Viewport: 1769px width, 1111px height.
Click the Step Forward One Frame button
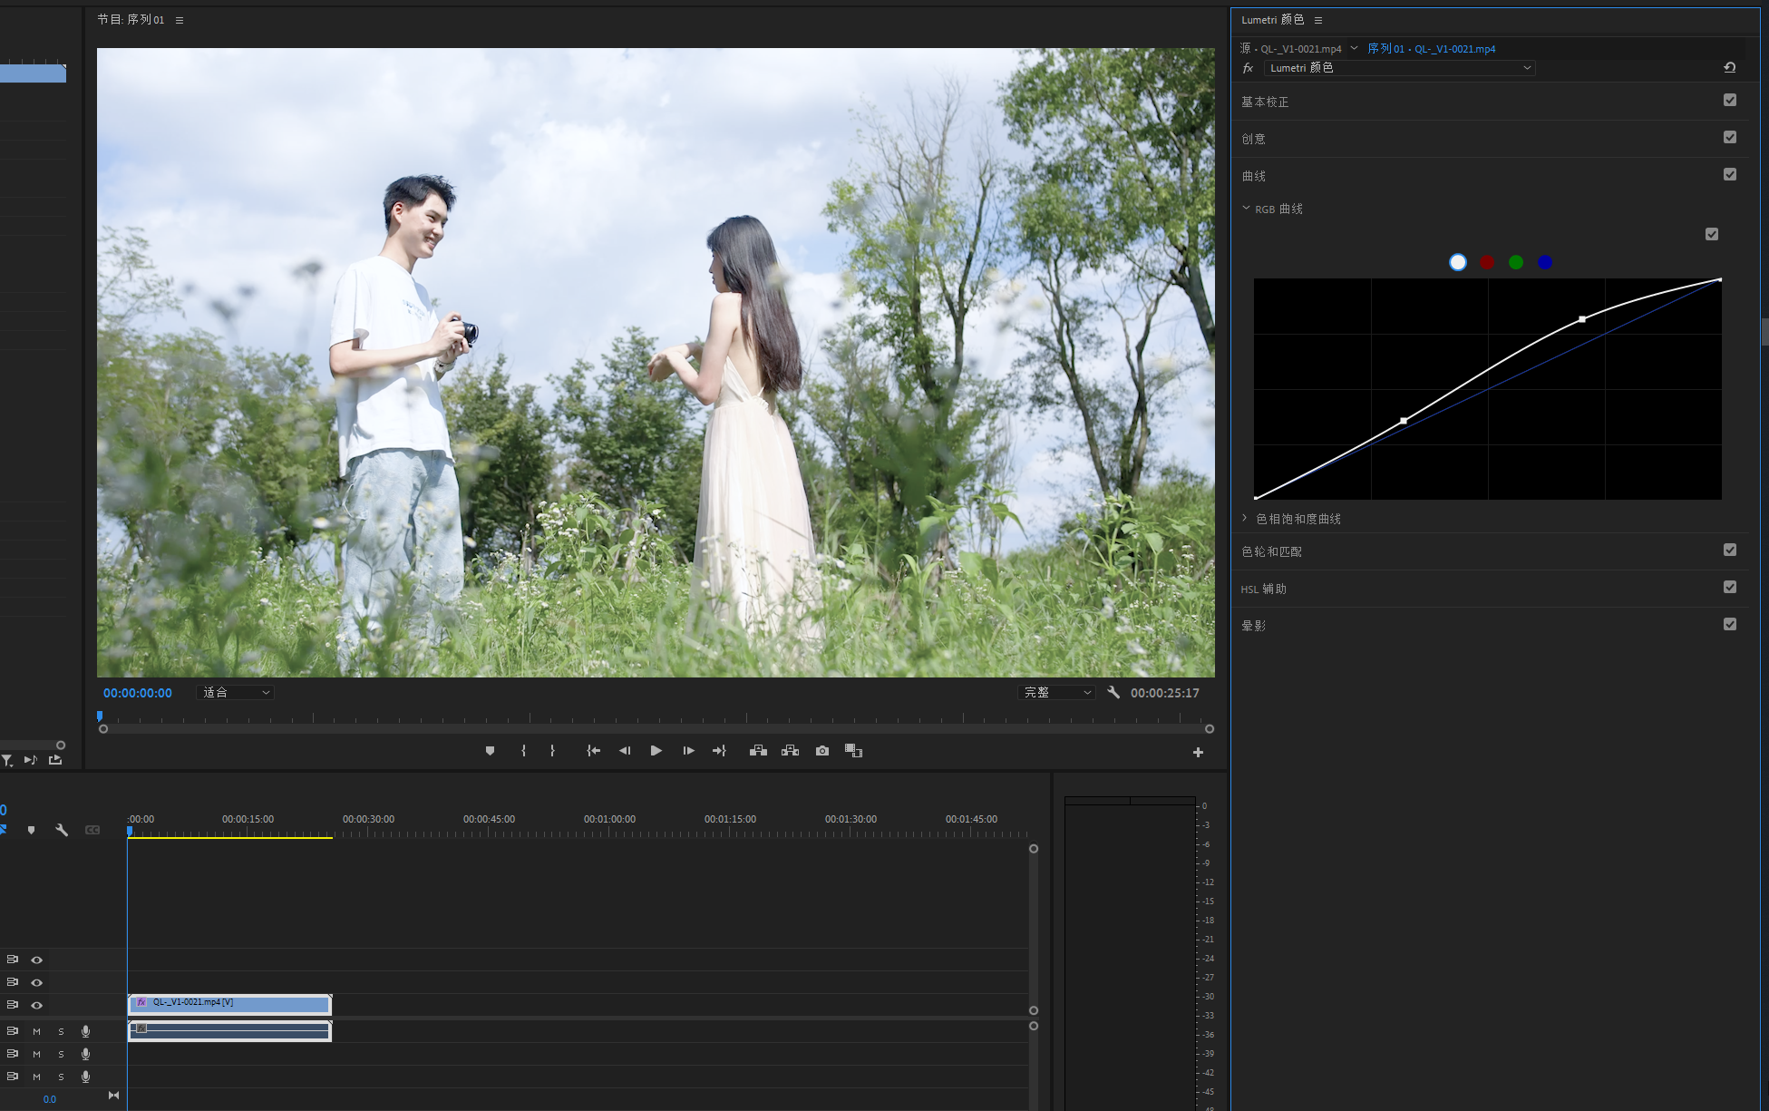coord(688,751)
